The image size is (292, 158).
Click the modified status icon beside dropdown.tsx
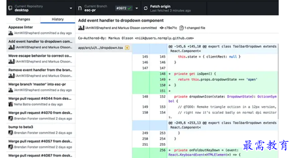click(x=127, y=48)
